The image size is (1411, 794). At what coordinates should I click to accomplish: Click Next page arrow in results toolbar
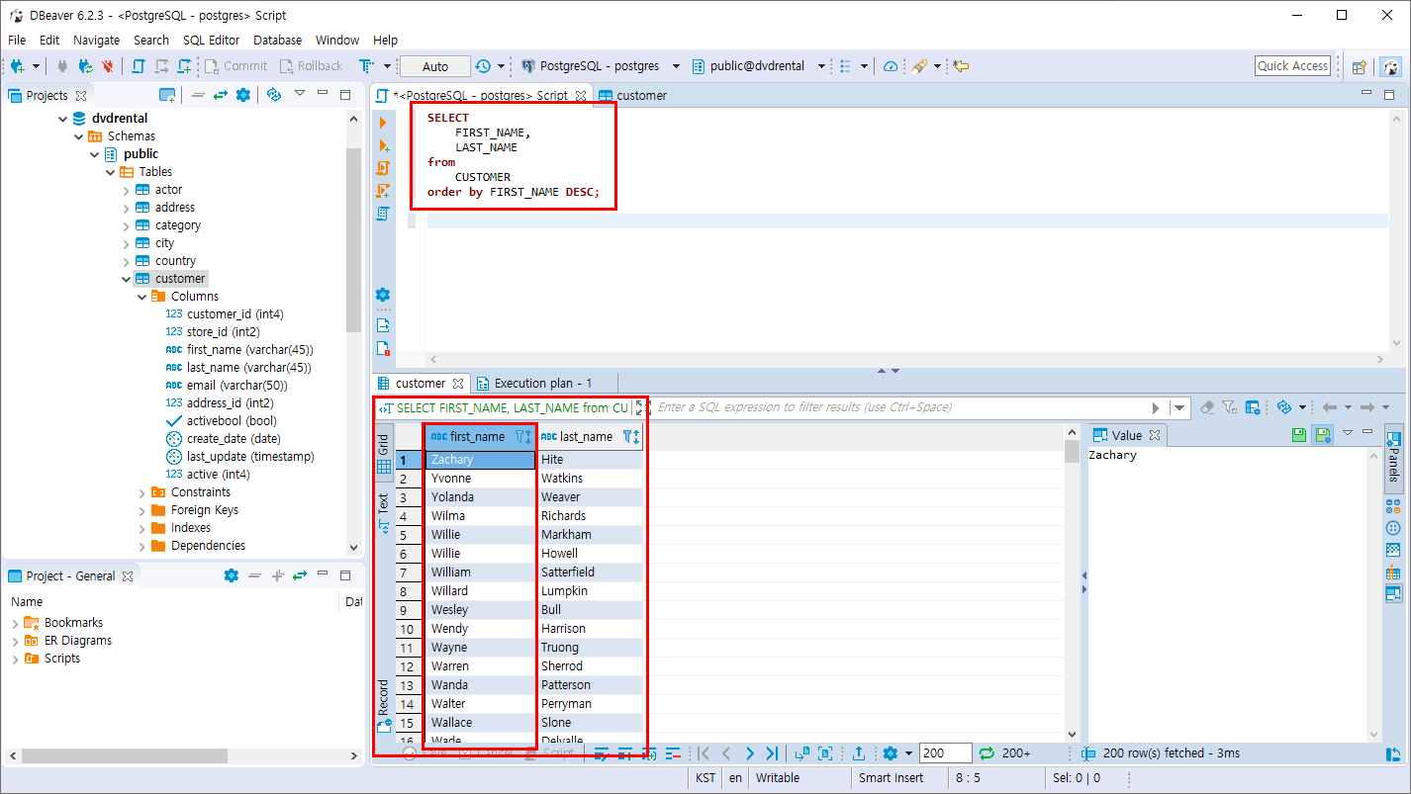[749, 753]
